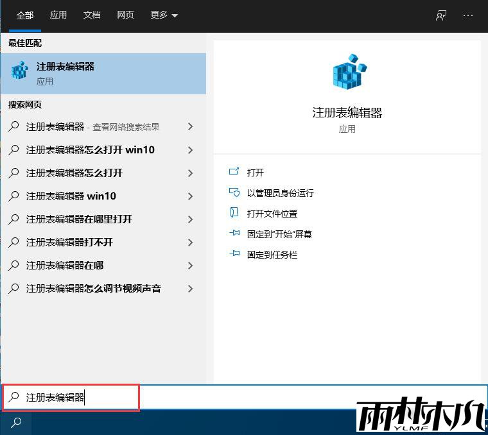Expand arrow for 注册表编辑器在哪 row
The image size is (488, 435).
190,265
